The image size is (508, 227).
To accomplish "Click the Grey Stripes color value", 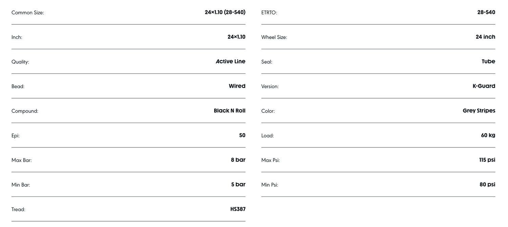I will point(479,111).
